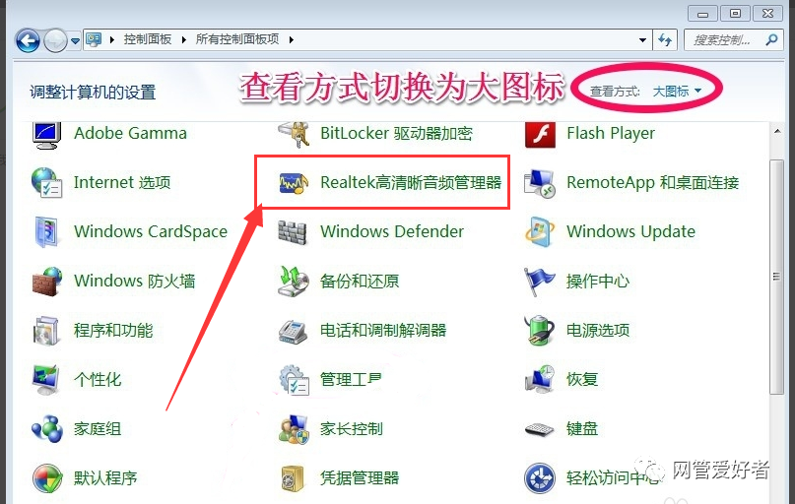Open 键盘 link text
This screenshot has width=795, height=504.
[582, 429]
